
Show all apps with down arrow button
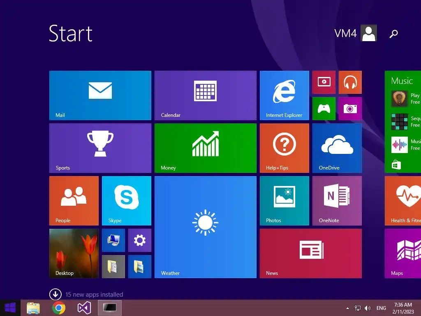pos(56,294)
